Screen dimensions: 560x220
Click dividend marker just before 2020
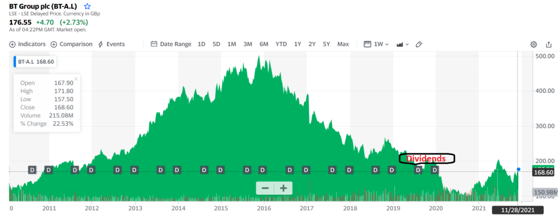point(435,170)
